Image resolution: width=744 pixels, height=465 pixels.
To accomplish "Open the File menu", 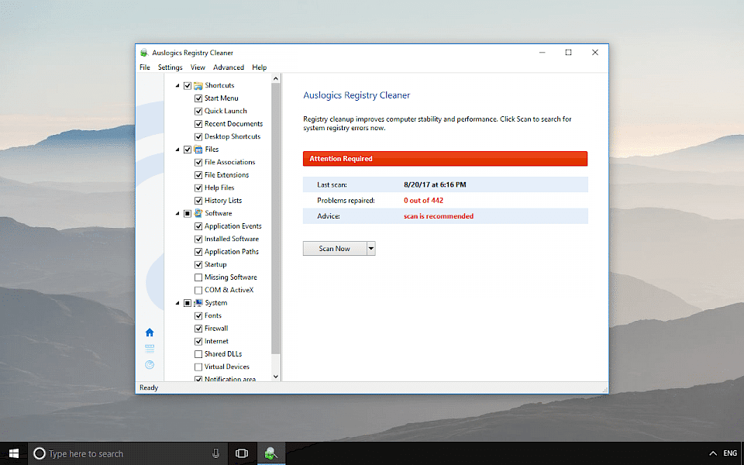I will coord(145,67).
